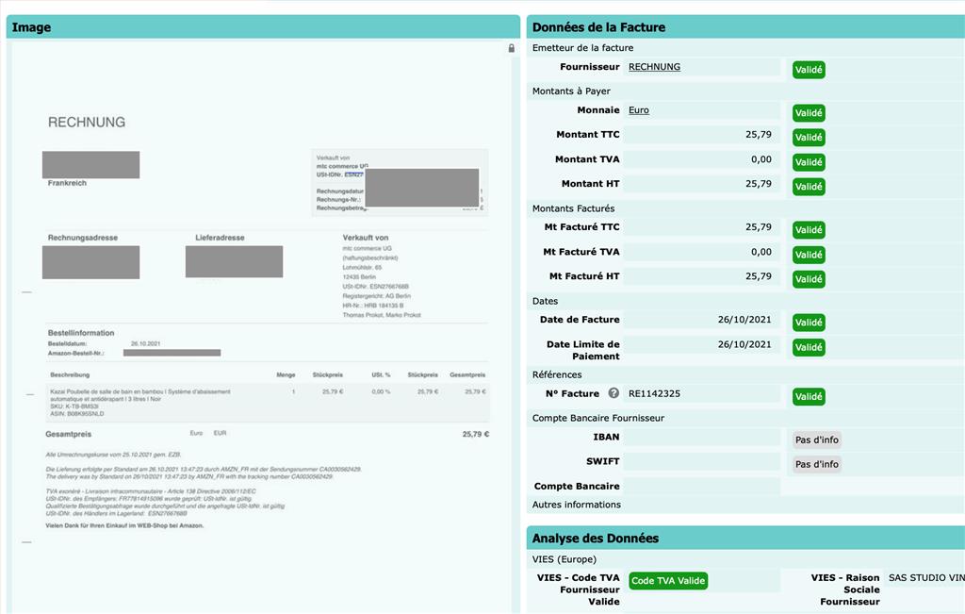Viewport: 965px width, 614px height.
Task: Collapse the Analyse des Données section header
Action: [745, 539]
